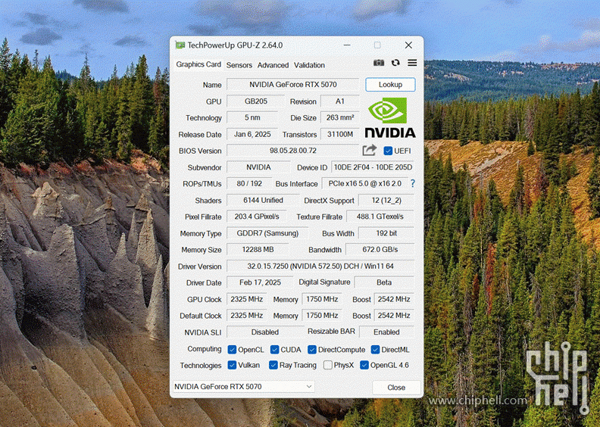Click the Technology field 5 nm
The height and width of the screenshot is (427, 600).
[x=252, y=118]
